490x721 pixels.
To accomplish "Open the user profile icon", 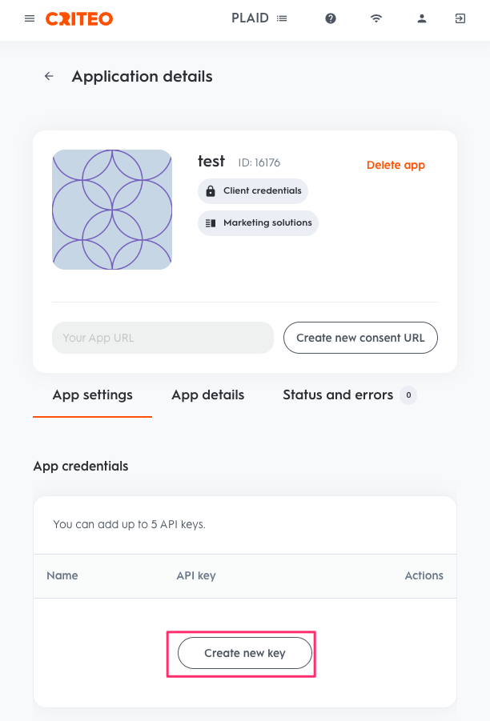I will 421,18.
